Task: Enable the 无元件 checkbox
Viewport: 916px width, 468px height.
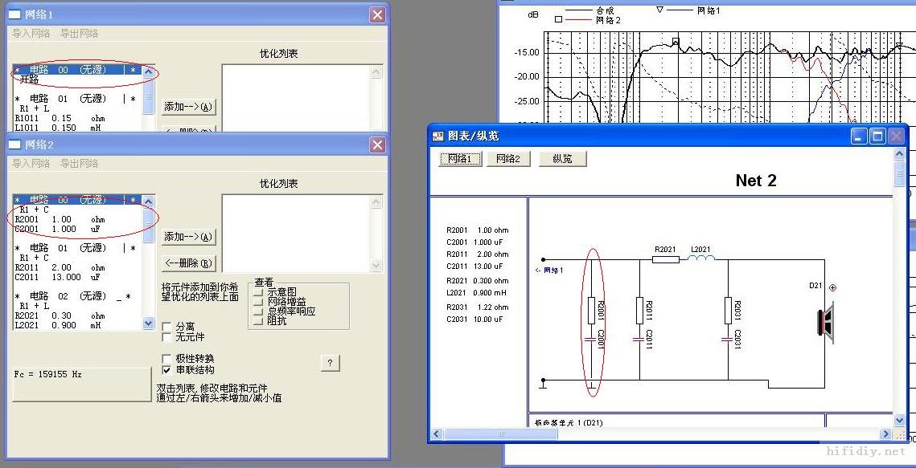Action: (167, 337)
